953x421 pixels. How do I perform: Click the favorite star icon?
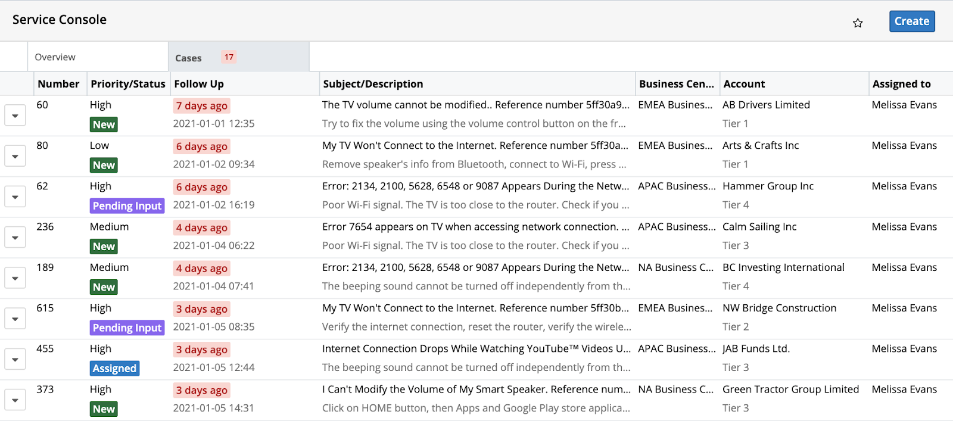[x=858, y=23]
